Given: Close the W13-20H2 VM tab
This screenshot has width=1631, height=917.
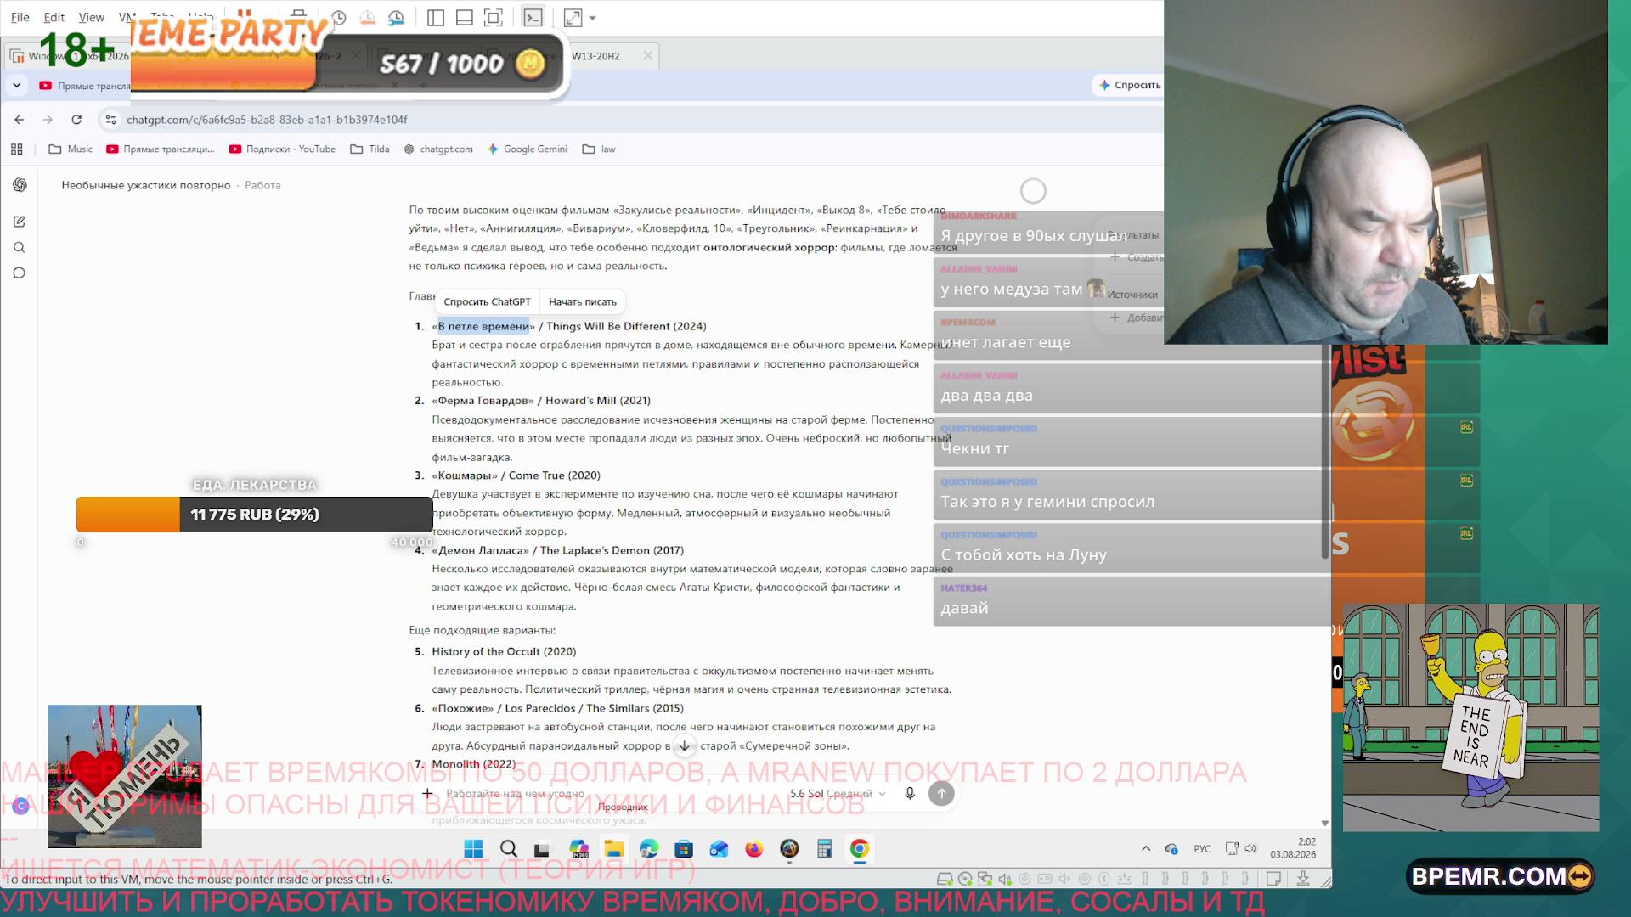Looking at the screenshot, I should click(648, 55).
